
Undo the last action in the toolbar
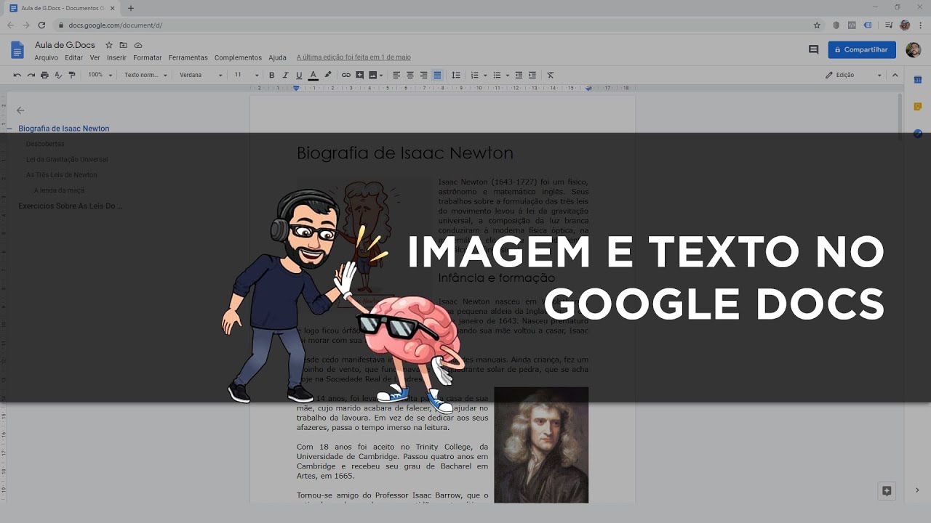coord(17,75)
